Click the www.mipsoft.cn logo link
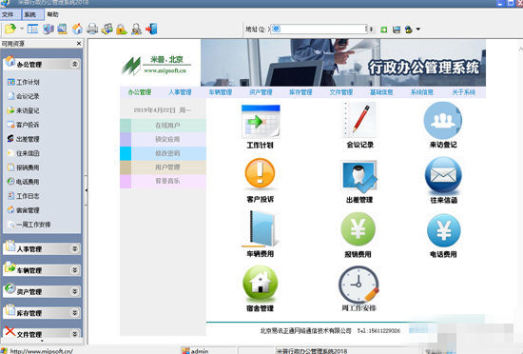Screen dimensions: 523x354 [x=165, y=70]
